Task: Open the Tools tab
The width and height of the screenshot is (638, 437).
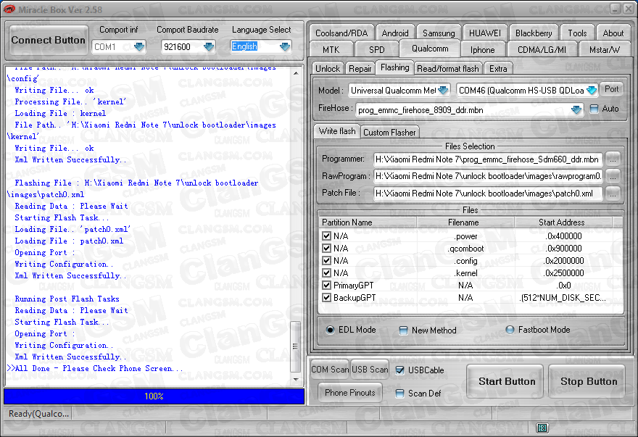Action: 577,33
